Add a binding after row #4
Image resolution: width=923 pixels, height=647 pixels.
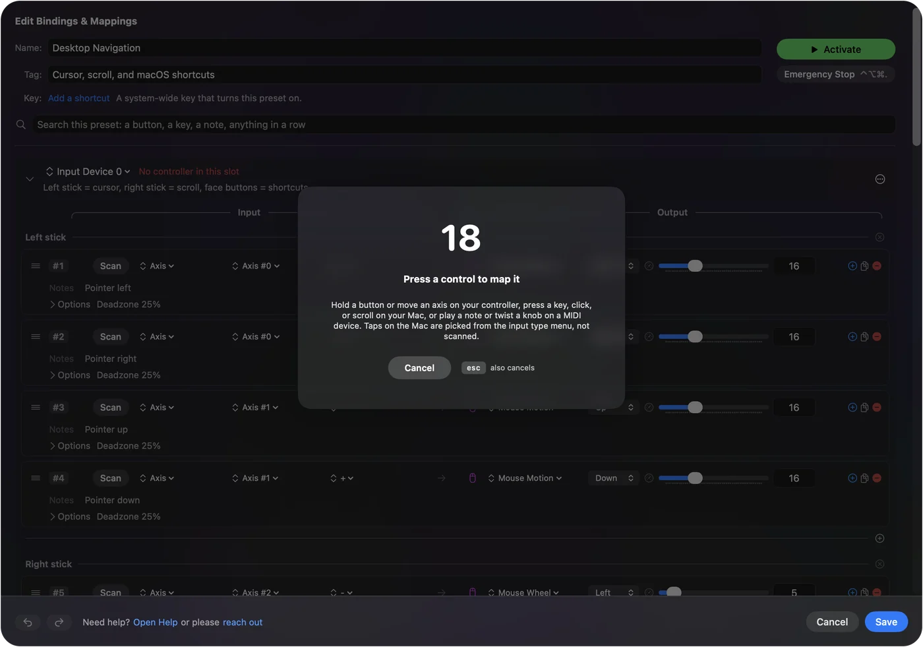[852, 478]
